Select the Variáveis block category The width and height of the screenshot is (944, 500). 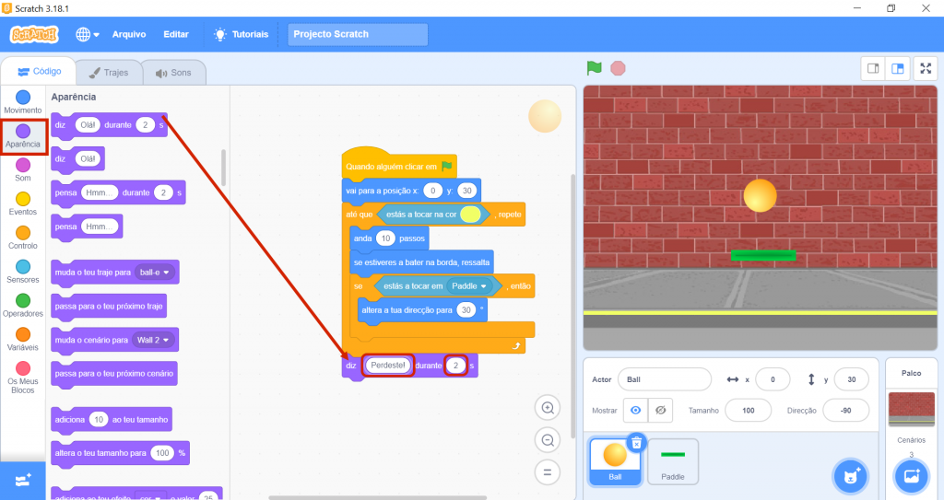pyautogui.click(x=23, y=339)
